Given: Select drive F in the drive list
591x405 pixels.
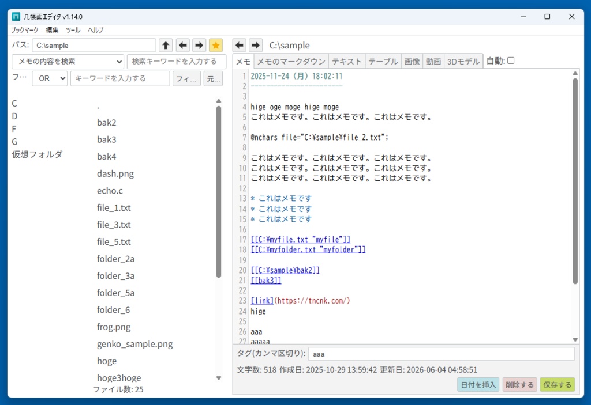Looking at the screenshot, I should 14,129.
